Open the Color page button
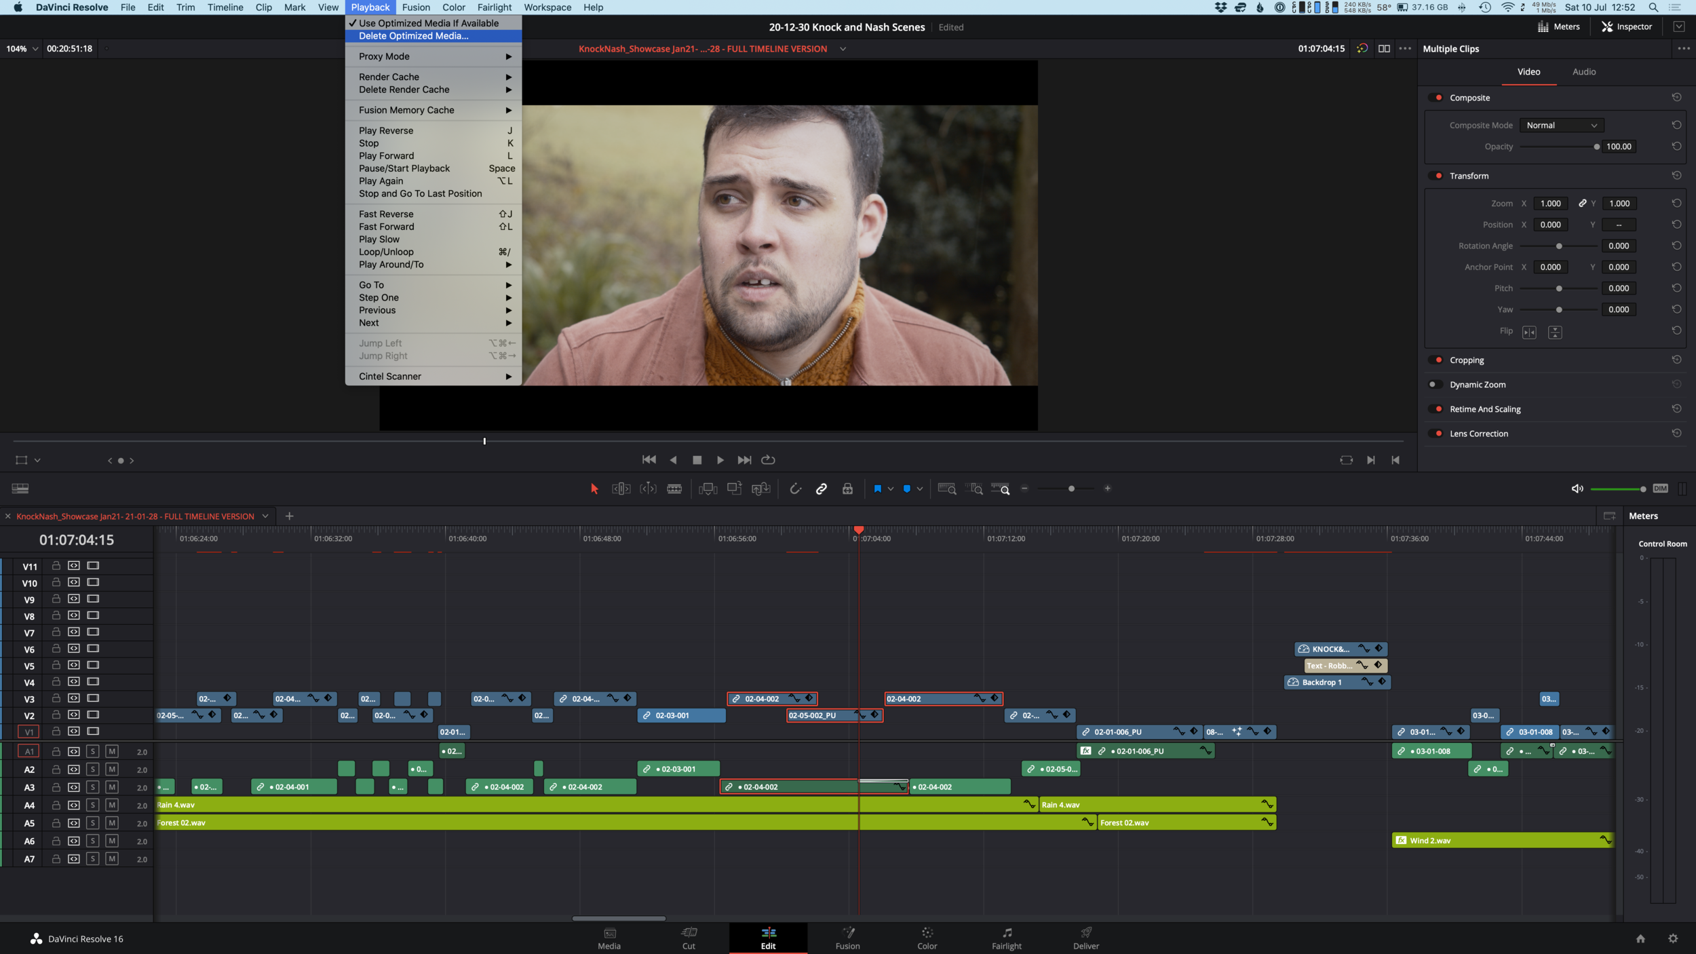 927,938
